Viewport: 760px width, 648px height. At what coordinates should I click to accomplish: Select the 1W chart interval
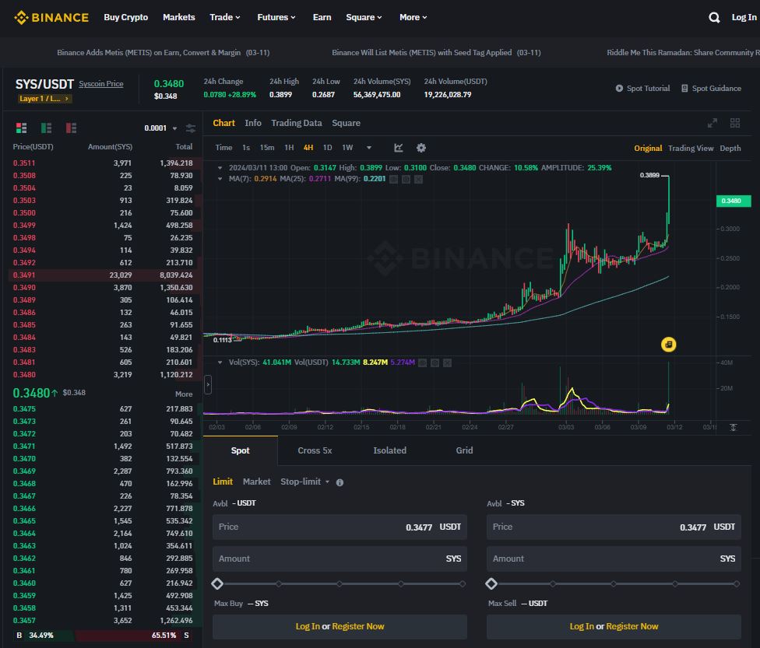pyautogui.click(x=347, y=148)
